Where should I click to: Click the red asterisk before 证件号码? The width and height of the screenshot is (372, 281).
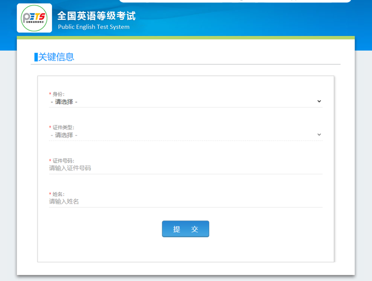pyautogui.click(x=50, y=161)
